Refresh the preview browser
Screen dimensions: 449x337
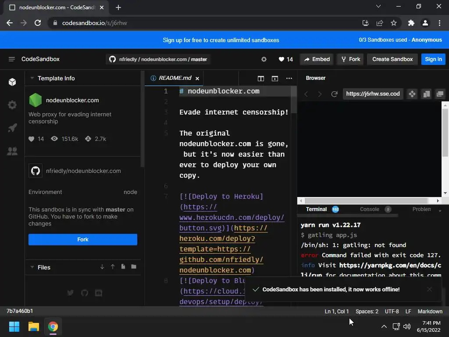tap(334, 94)
